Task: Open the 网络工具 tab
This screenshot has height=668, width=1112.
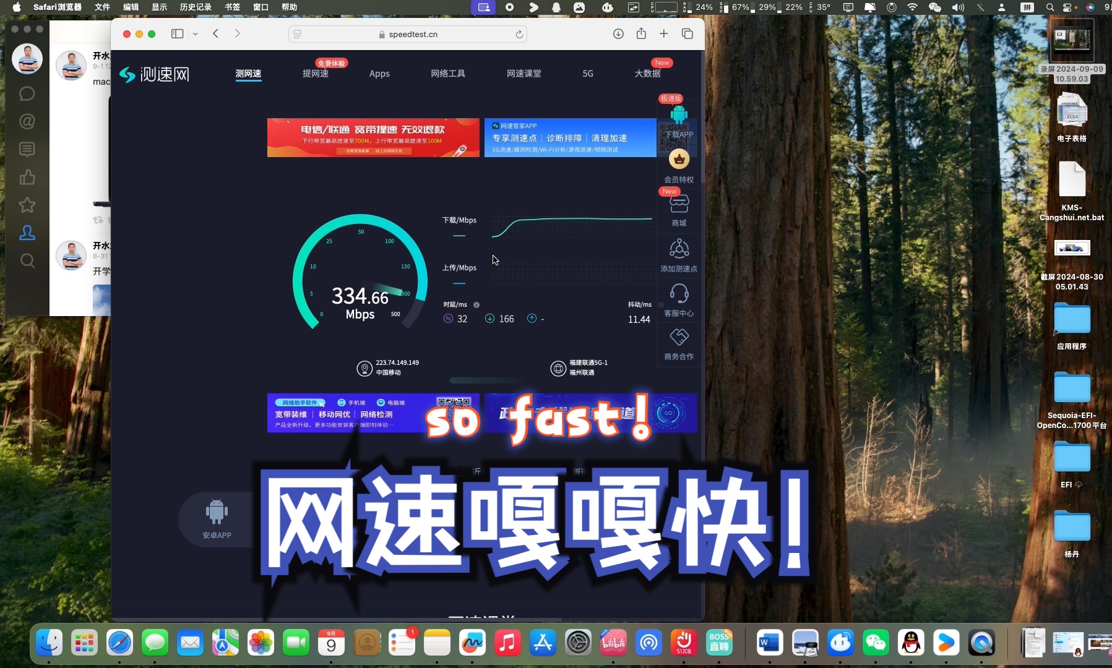Action: pos(448,74)
